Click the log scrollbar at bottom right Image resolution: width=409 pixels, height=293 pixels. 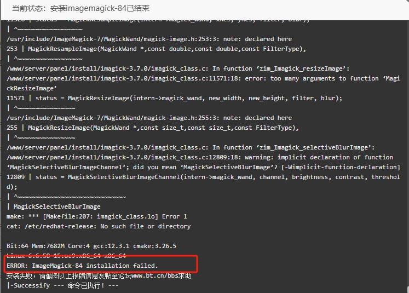pyautogui.click(x=408, y=289)
